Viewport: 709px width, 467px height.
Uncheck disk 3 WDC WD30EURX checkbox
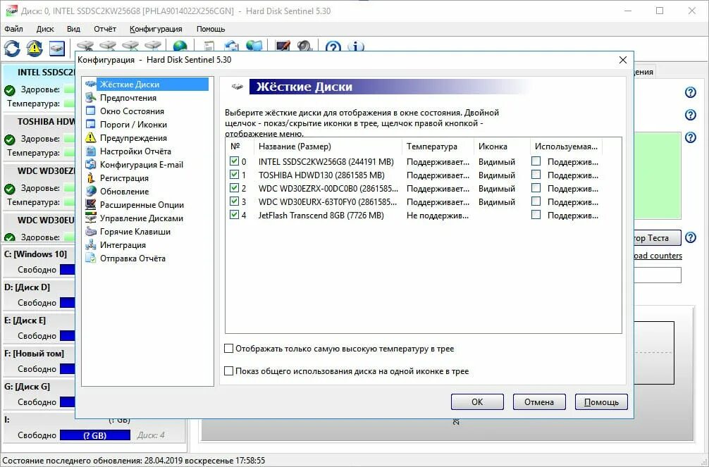234,201
